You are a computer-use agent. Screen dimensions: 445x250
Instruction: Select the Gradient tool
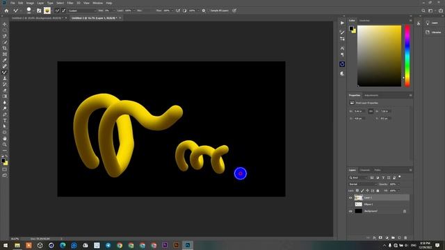[x=5, y=97]
